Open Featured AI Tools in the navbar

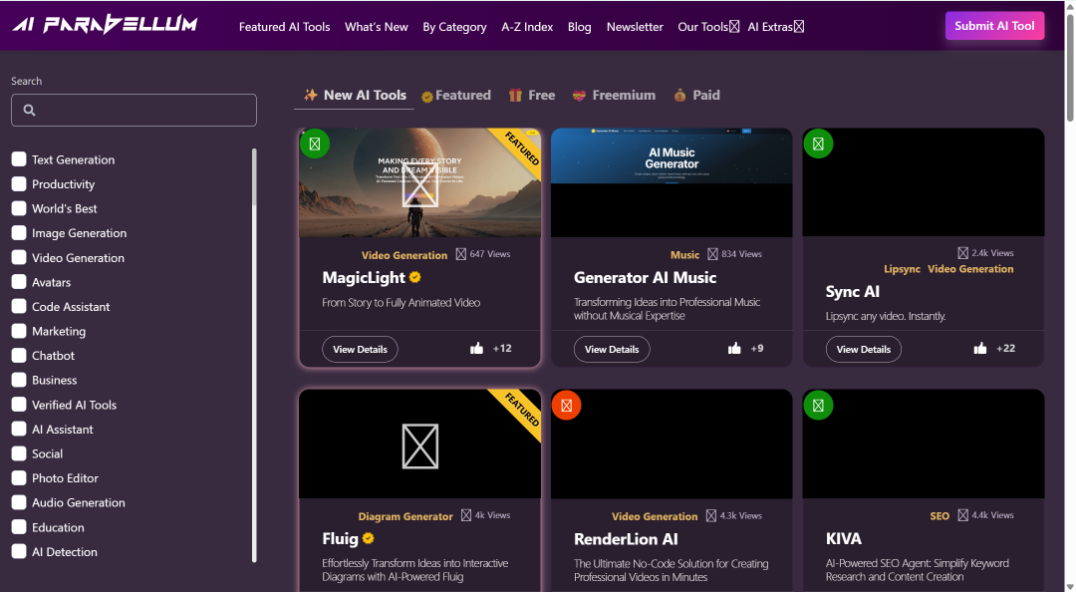coord(284,27)
